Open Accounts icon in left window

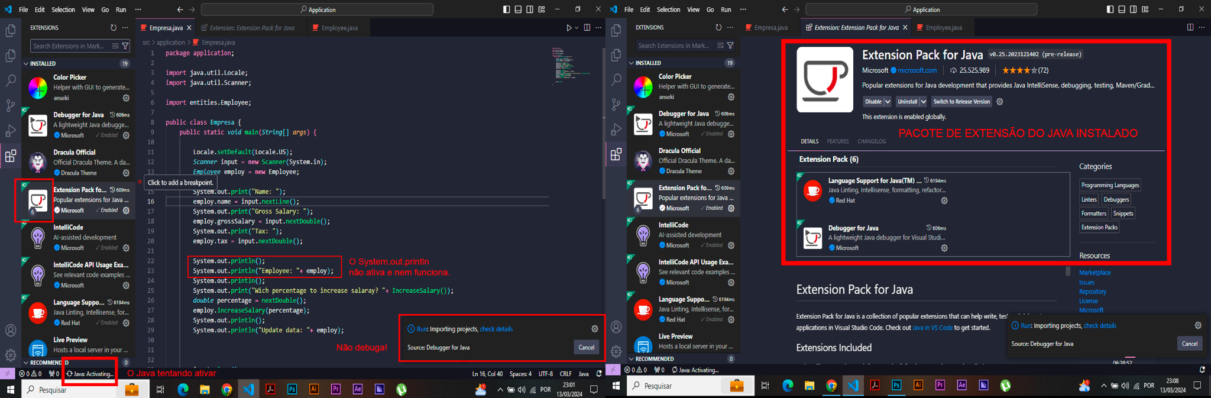11,330
